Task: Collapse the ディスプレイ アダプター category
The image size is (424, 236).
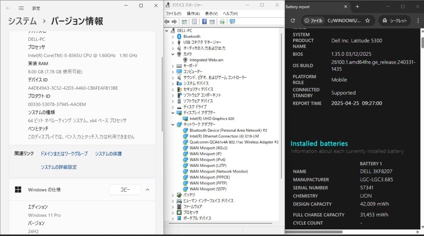Action: (173, 113)
